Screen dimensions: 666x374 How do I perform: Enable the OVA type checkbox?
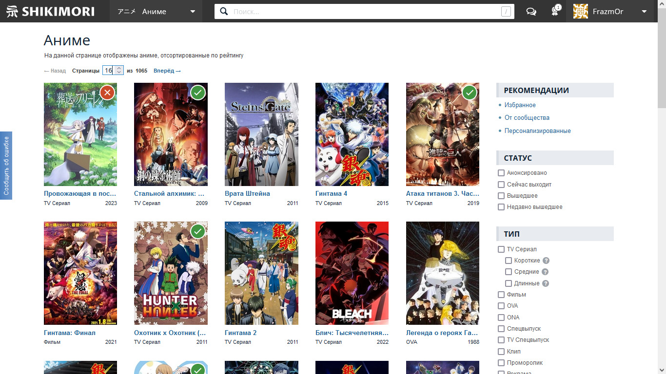[x=501, y=306]
